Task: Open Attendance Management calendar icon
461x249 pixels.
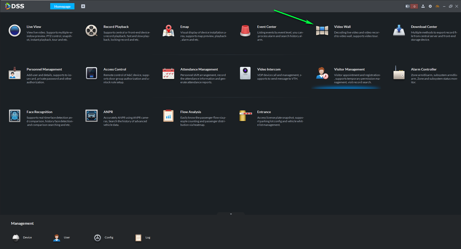Action: [168, 73]
